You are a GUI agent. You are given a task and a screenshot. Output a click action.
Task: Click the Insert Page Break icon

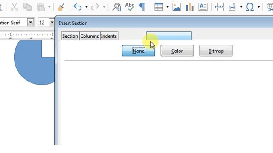click(x=219, y=7)
